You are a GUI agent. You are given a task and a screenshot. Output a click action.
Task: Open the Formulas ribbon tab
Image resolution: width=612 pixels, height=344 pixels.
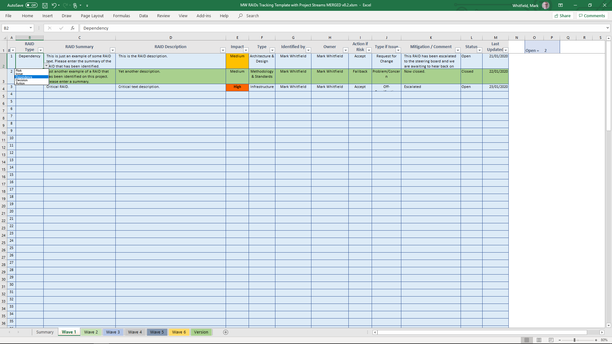click(121, 16)
